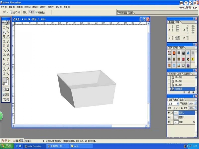Select the Type tool
199x149 pixels.
tap(8, 59)
